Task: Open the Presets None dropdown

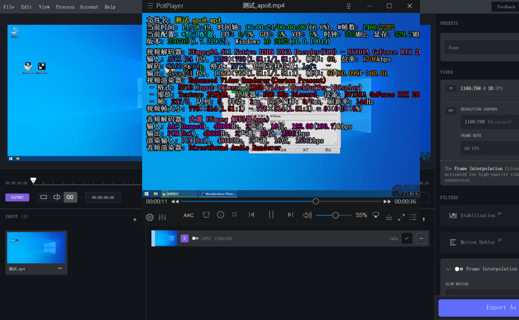Action: point(482,47)
